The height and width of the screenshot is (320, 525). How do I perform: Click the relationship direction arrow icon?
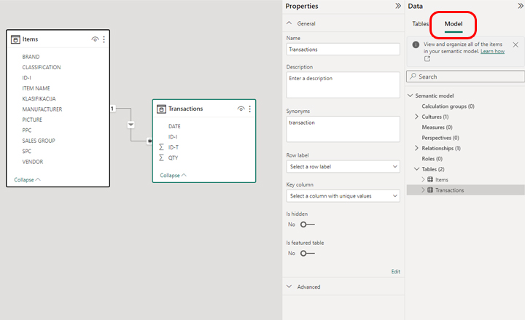[131, 125]
